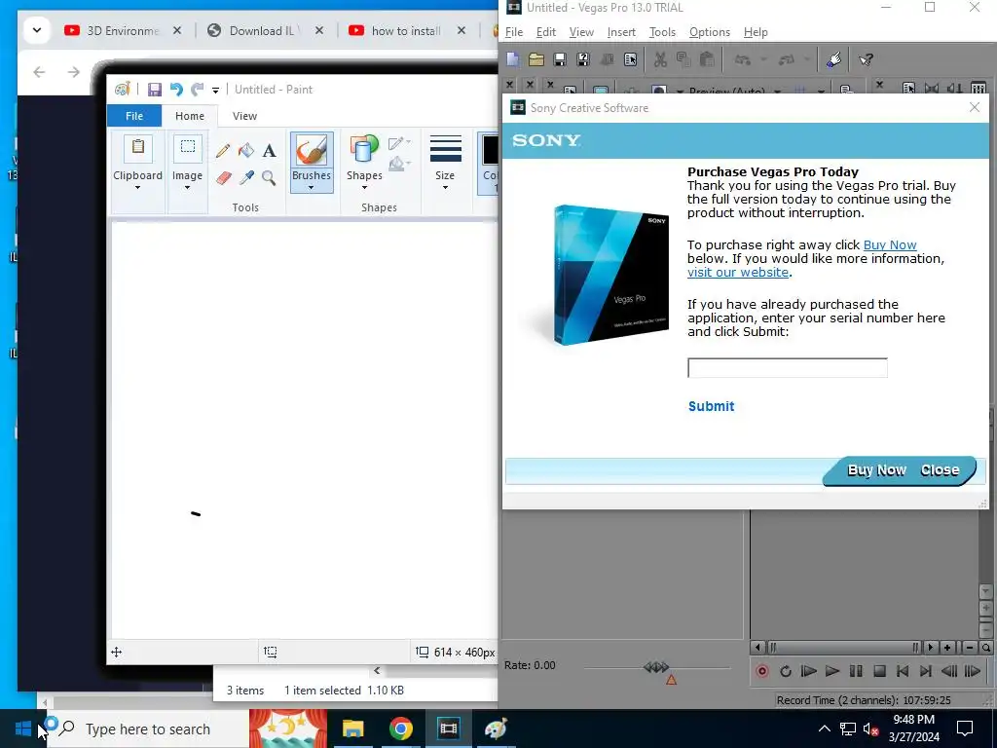Open the Tools menu in Vegas Pro
997x748 pixels.
(662, 32)
